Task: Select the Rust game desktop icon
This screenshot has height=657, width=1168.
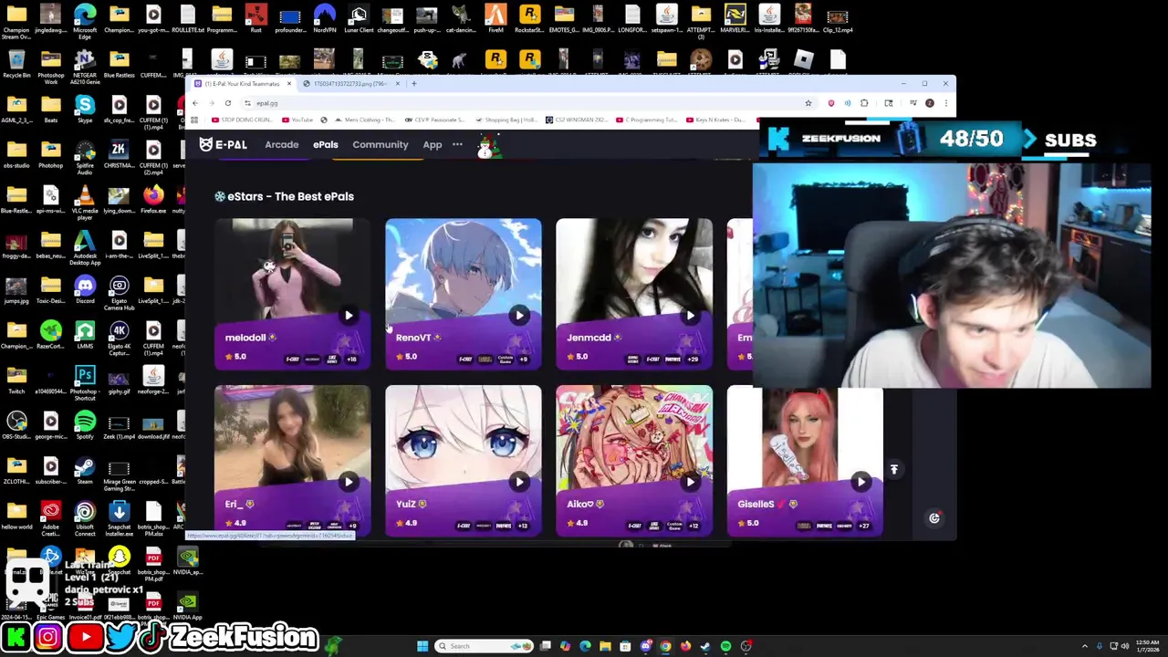Action: point(255,16)
